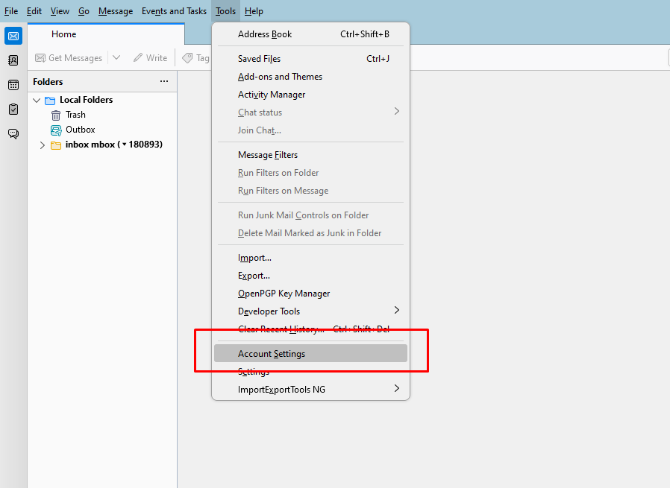Image resolution: width=670 pixels, height=488 pixels.
Task: Collapse the Local Folders tree
Action: pyautogui.click(x=37, y=100)
